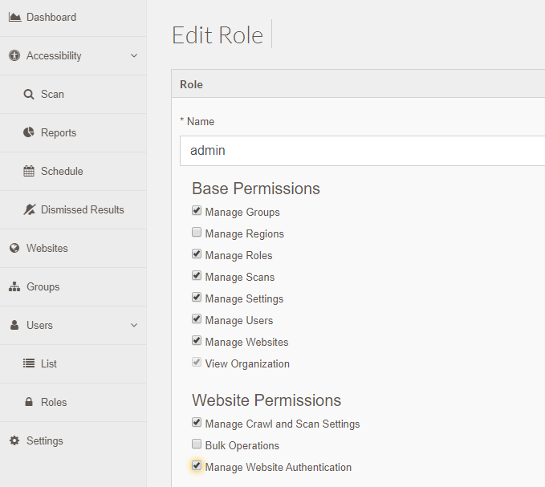
Task: Collapse the Accessibility menu chevron
Action: 134,55
